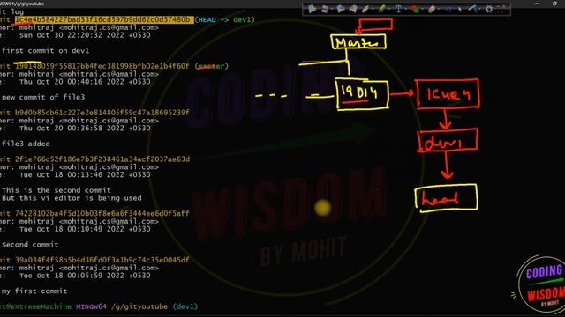Click commit hash starting with 74228102
The image size is (565, 317).
[102, 213]
